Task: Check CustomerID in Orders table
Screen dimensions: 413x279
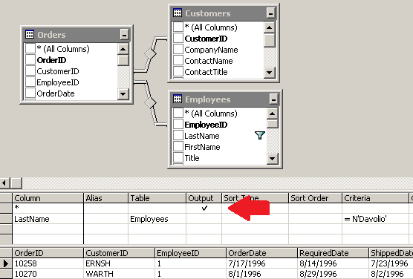Action: [x=30, y=70]
